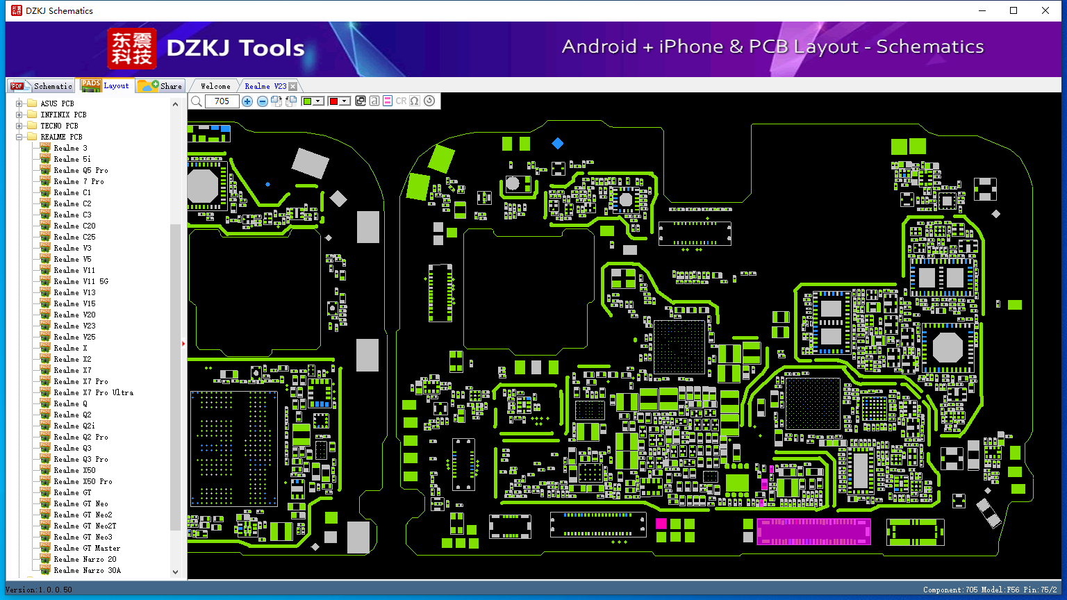1067x600 pixels.
Task: Open "Realme V11 5G" layout file
Action: (x=81, y=281)
